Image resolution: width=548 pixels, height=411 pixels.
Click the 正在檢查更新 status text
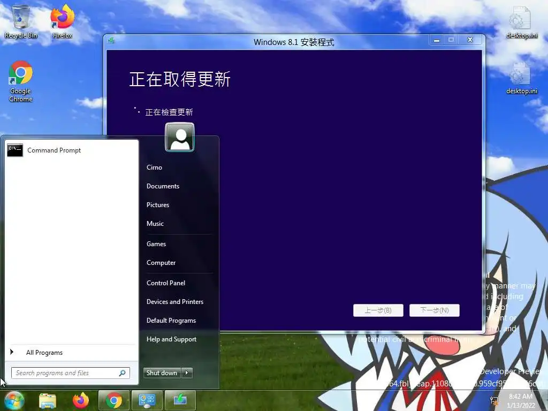coord(169,112)
